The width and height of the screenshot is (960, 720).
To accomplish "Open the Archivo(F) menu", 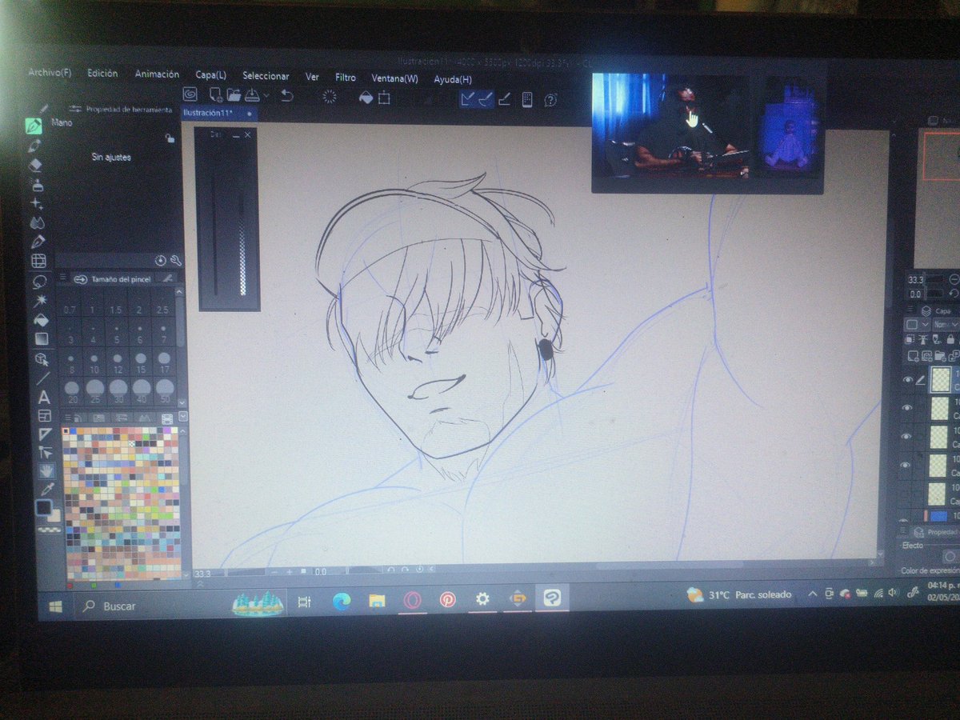I will pyautogui.click(x=50, y=72).
